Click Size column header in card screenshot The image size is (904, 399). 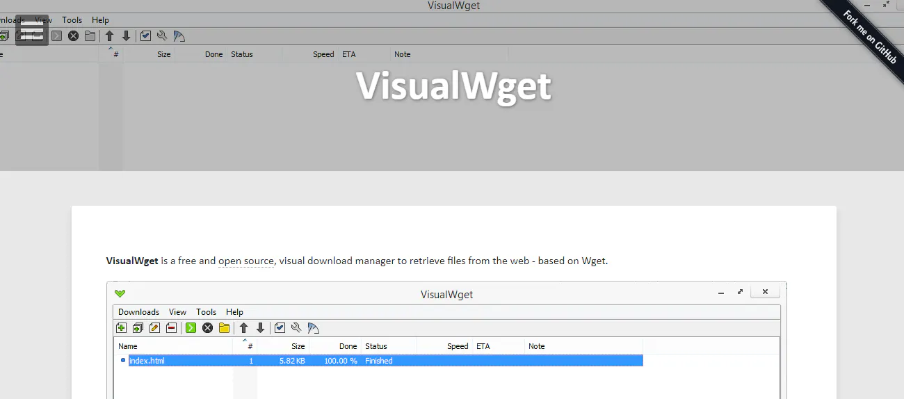pos(298,346)
